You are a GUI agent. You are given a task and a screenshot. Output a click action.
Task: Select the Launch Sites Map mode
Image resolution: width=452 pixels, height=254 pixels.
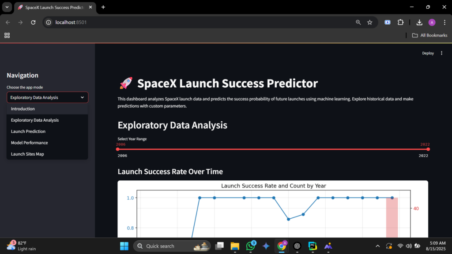click(47, 154)
